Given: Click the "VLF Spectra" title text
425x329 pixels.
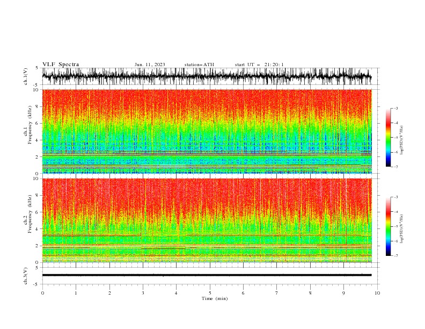Looking at the screenshot, I should (61, 65).
